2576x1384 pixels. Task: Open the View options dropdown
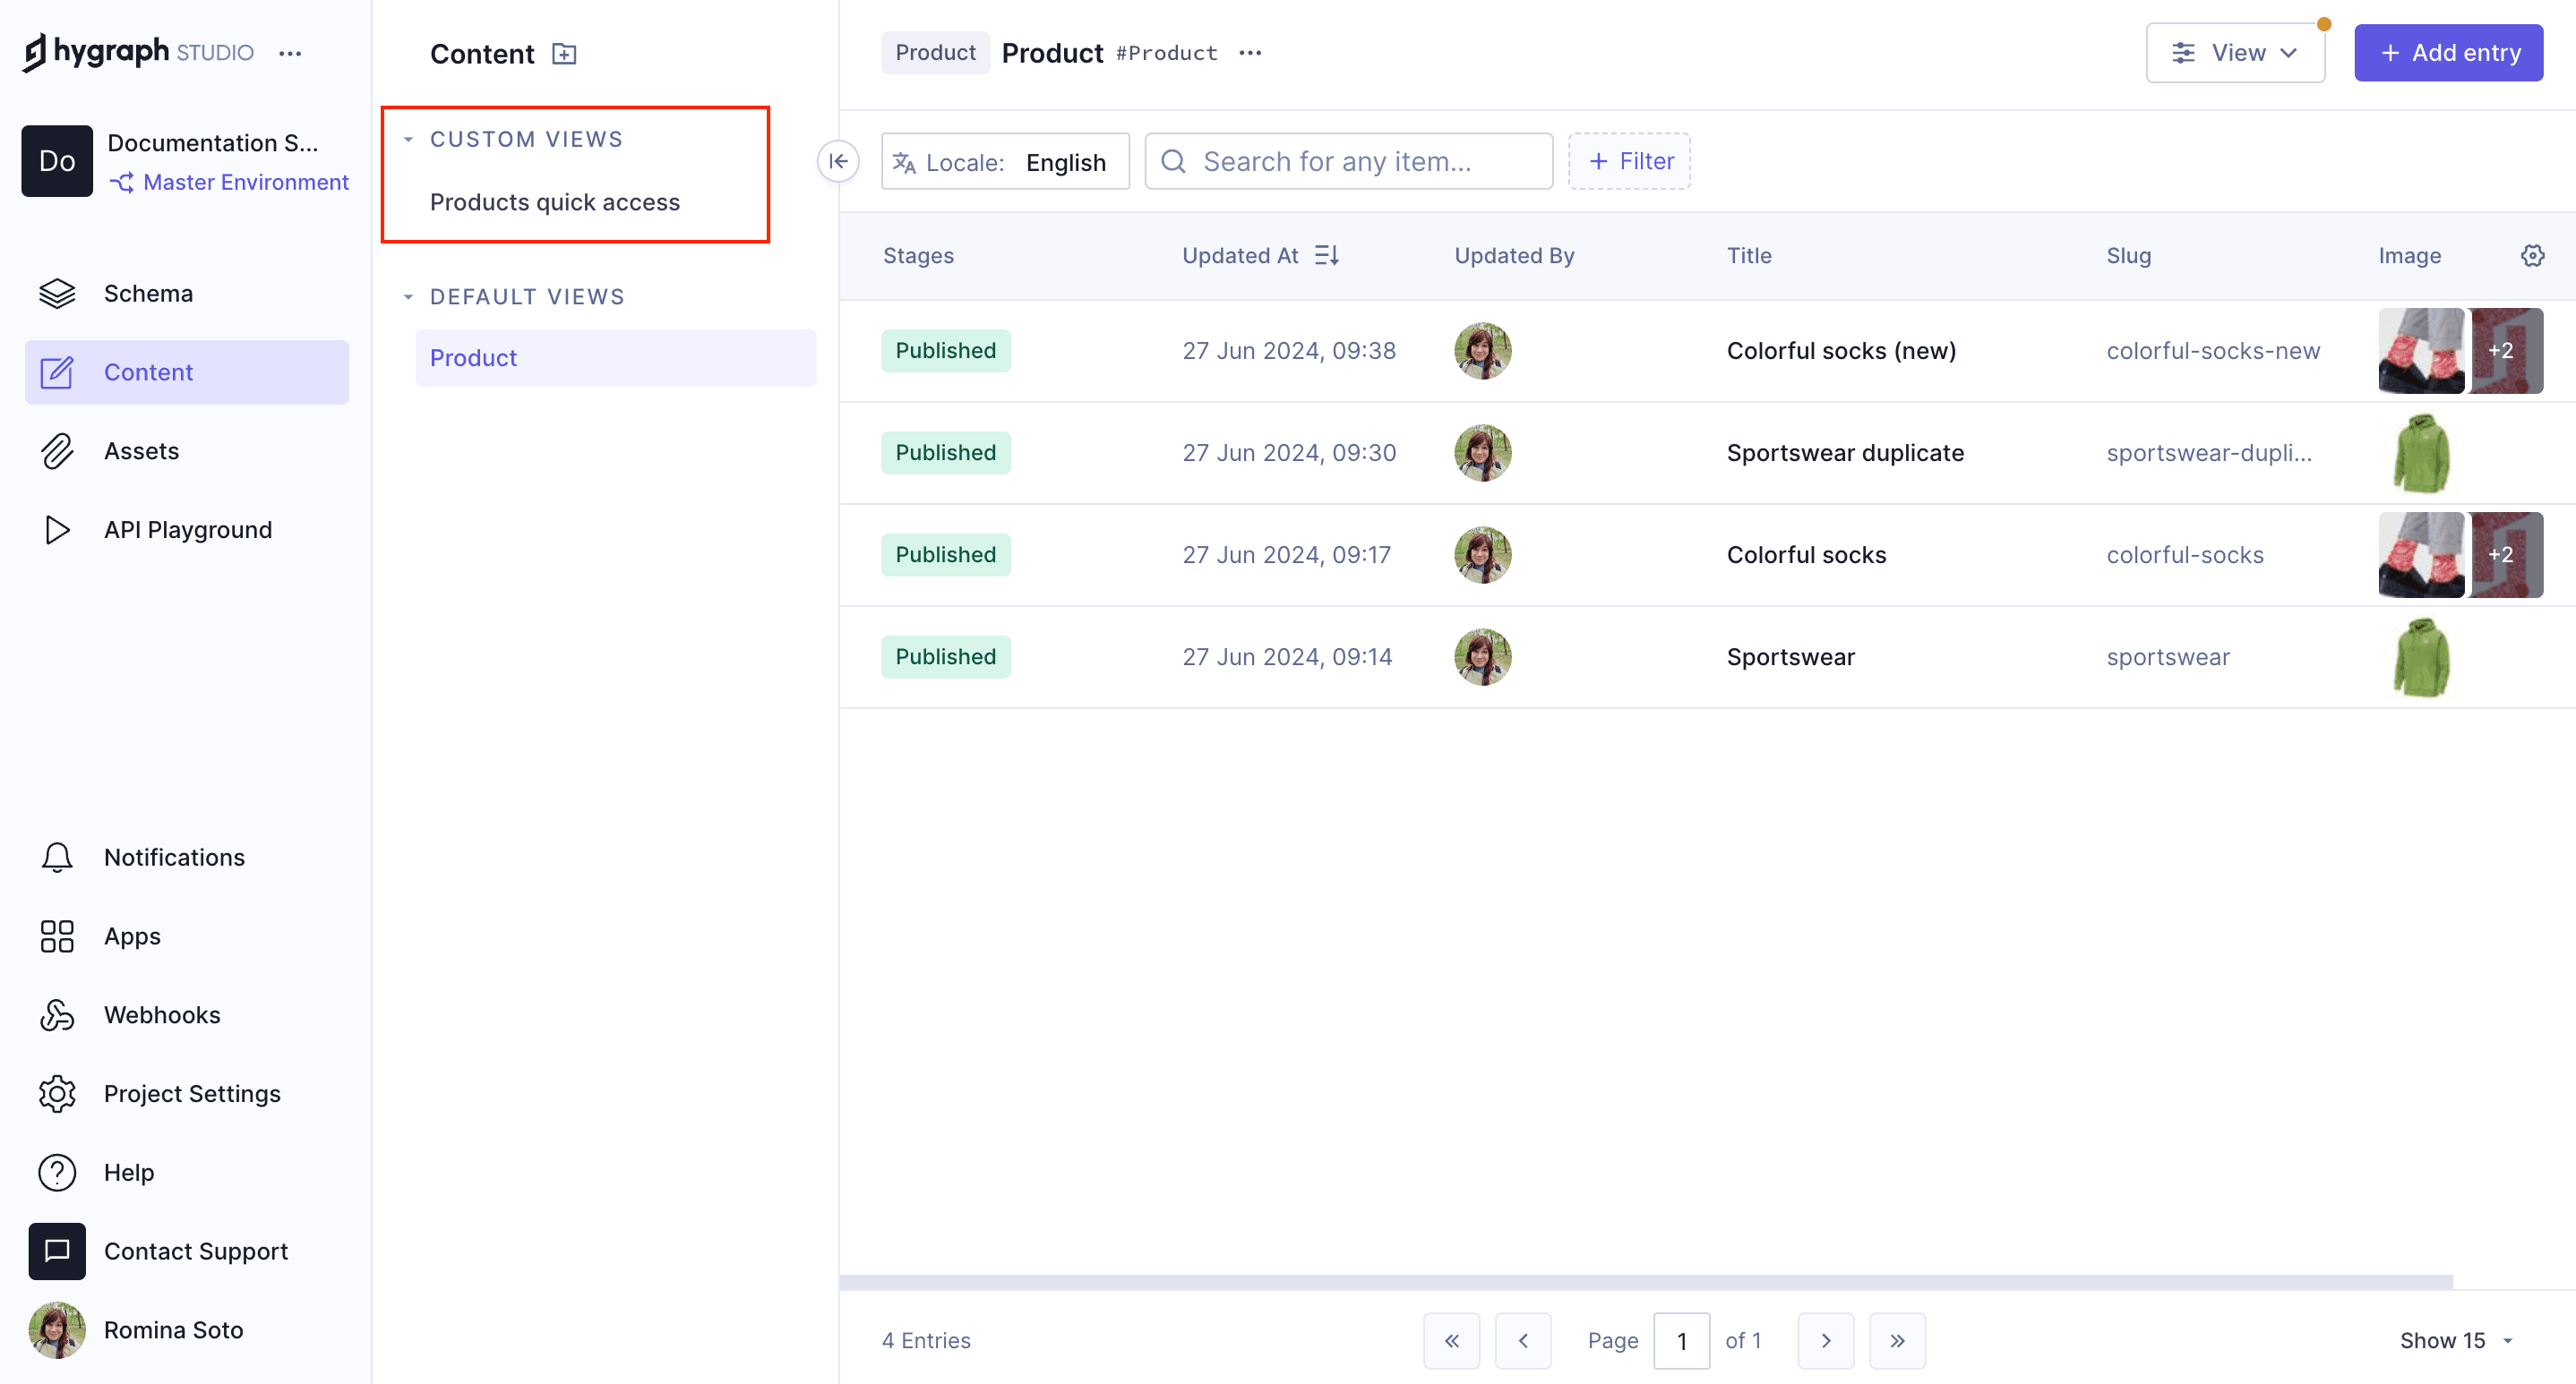[2234, 53]
